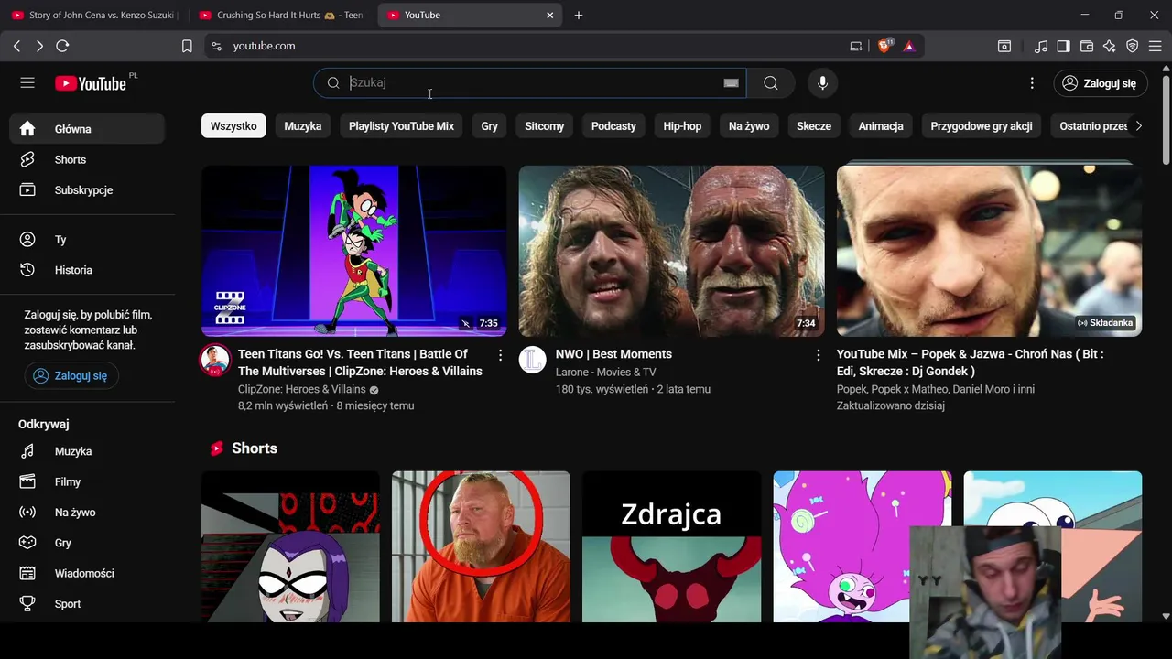Open Muzyka under Odkrywaj
Image resolution: width=1172 pixels, height=659 pixels.
click(87, 451)
